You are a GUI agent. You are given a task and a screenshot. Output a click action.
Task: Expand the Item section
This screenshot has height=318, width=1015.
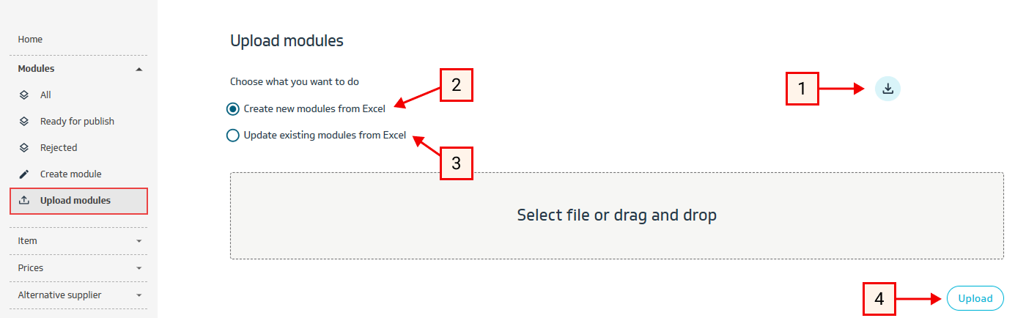click(139, 241)
